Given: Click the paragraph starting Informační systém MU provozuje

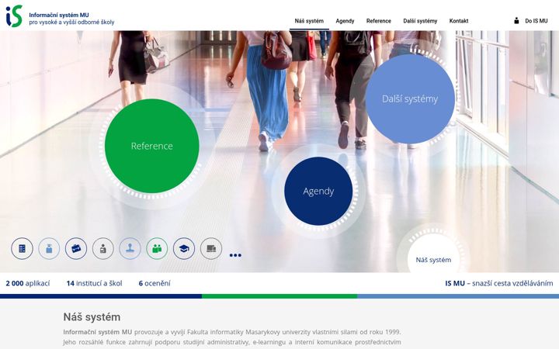Looking at the screenshot, I should [x=232, y=337].
